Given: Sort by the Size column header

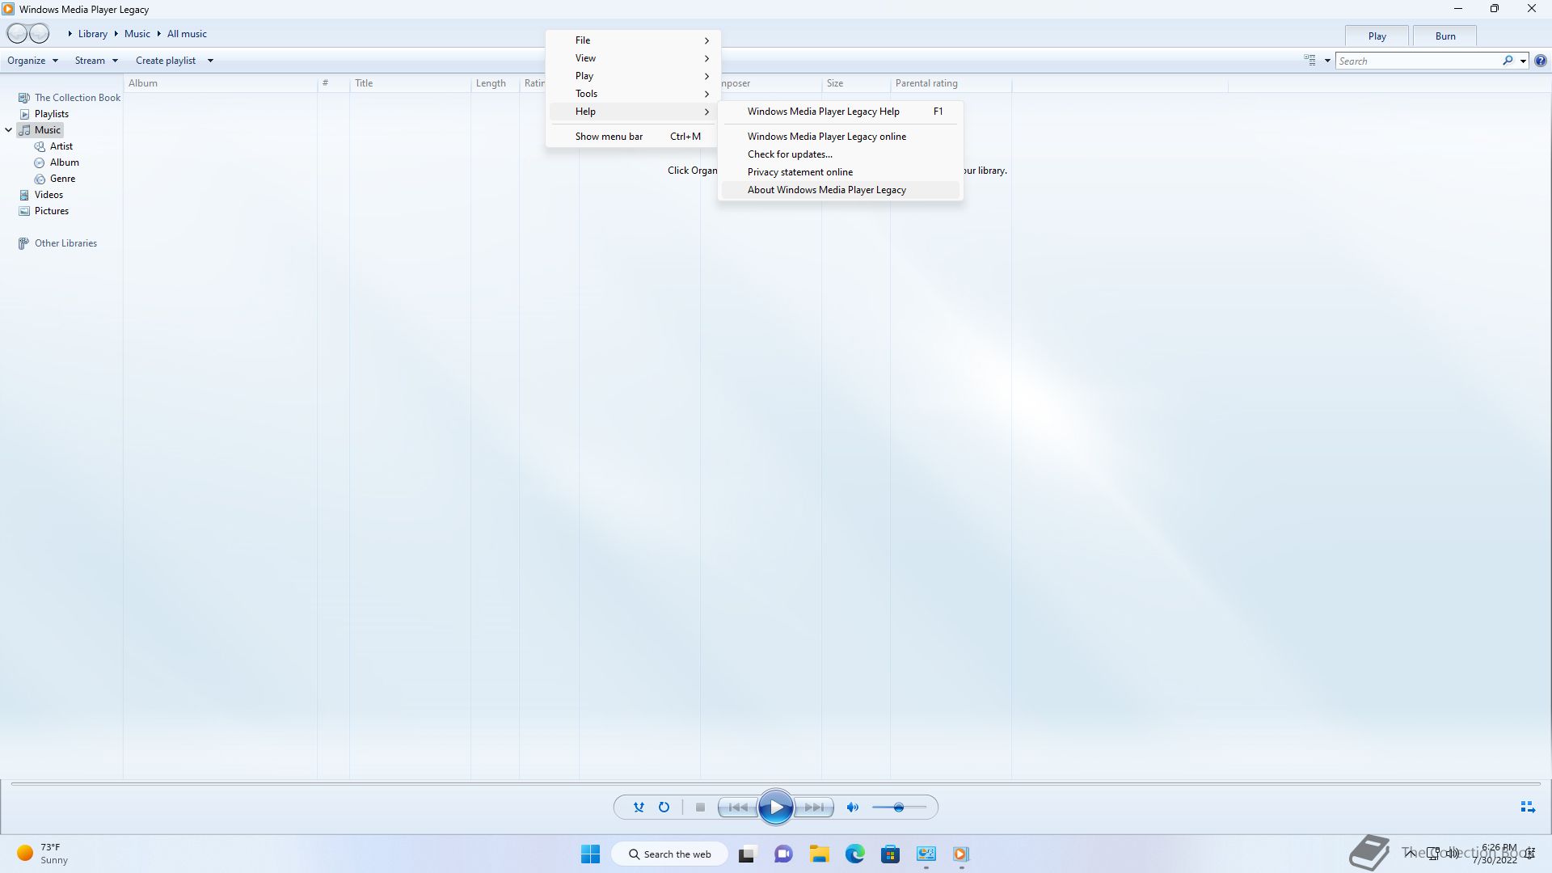Looking at the screenshot, I should (x=855, y=83).
